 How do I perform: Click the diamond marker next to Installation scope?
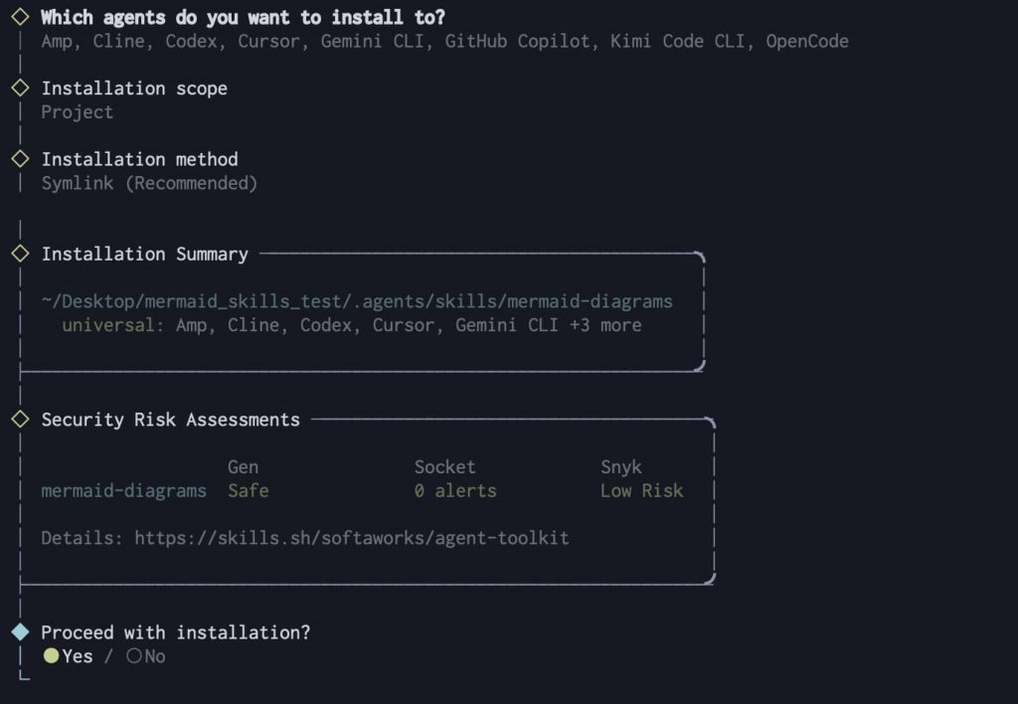point(20,88)
